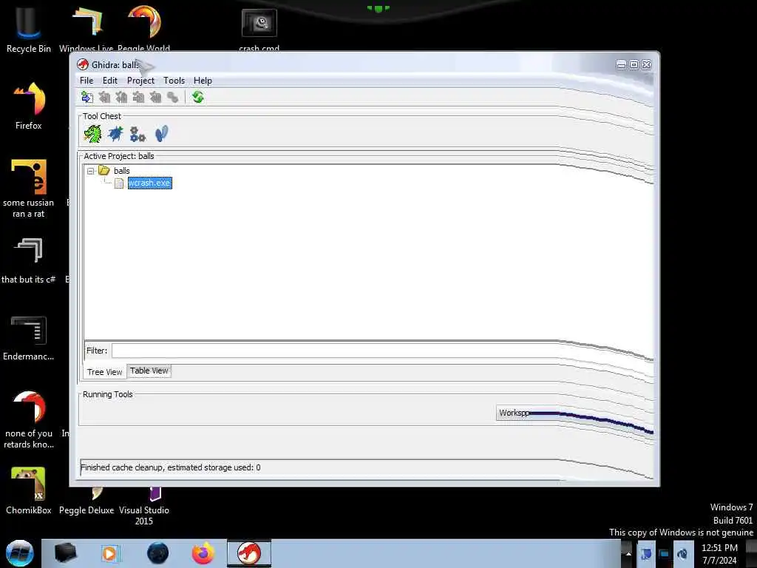The height and width of the screenshot is (568, 757).
Task: Open the Windows Start menu orb
Action: [20, 553]
